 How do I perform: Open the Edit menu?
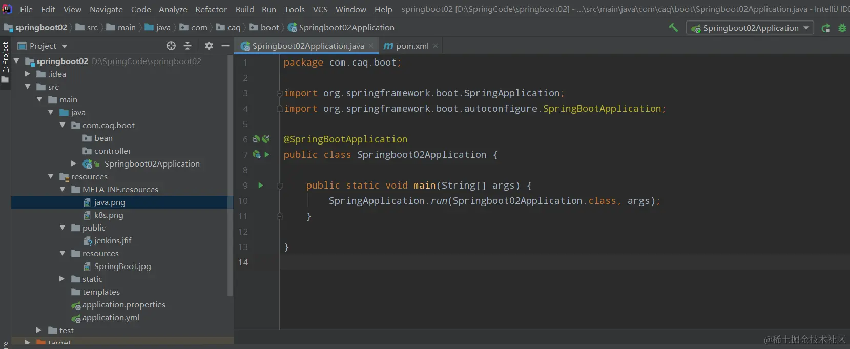tap(48, 9)
